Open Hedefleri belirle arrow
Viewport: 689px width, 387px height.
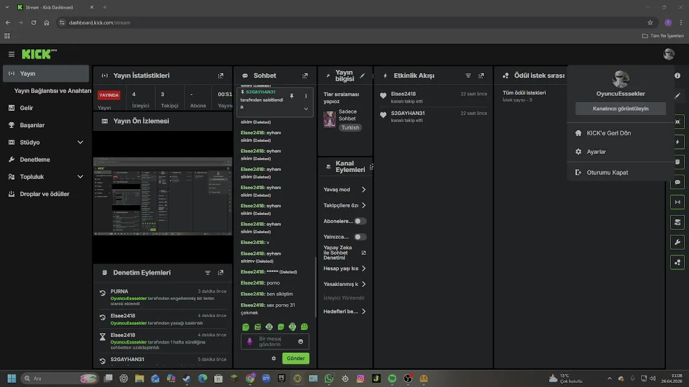tap(364, 311)
